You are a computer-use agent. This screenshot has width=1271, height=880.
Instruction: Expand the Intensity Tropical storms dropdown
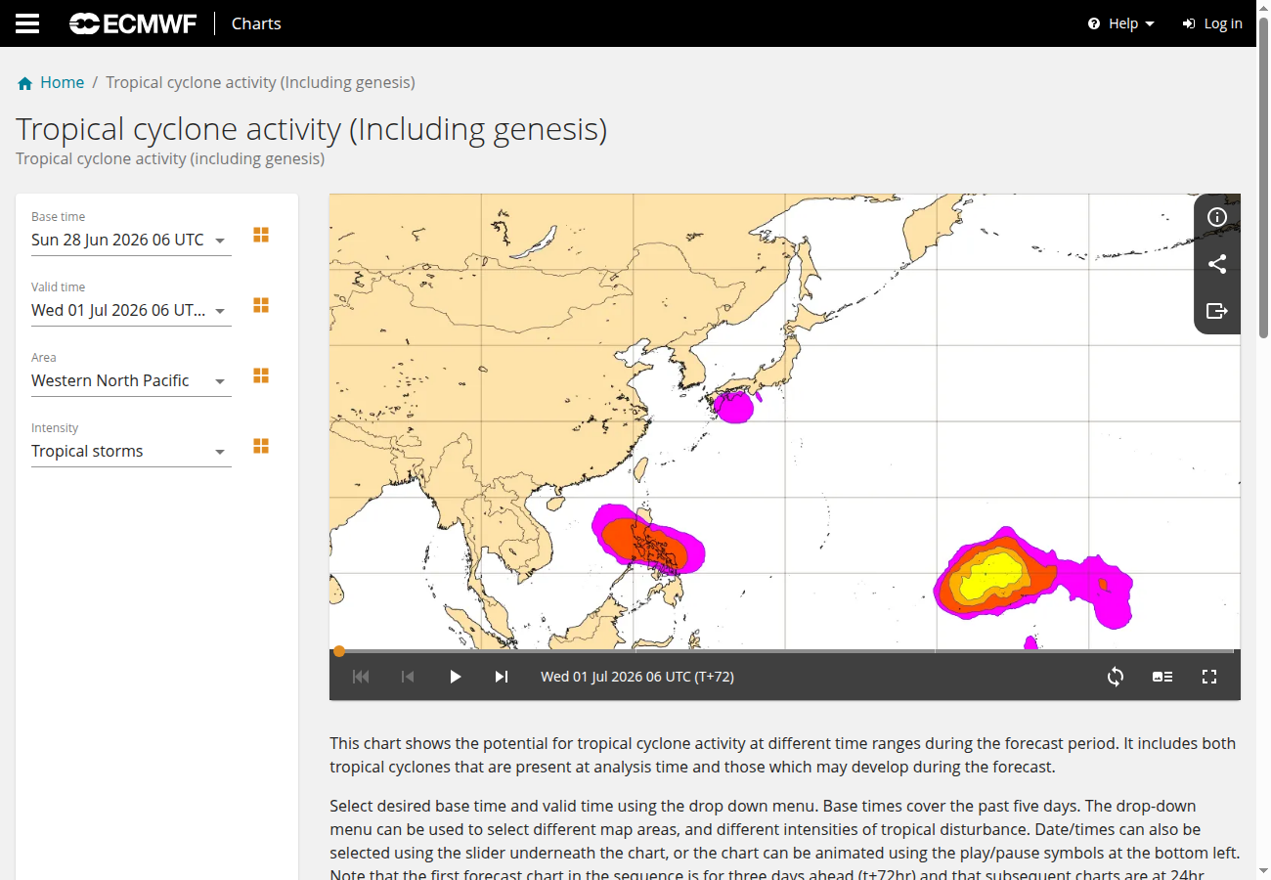(x=131, y=451)
